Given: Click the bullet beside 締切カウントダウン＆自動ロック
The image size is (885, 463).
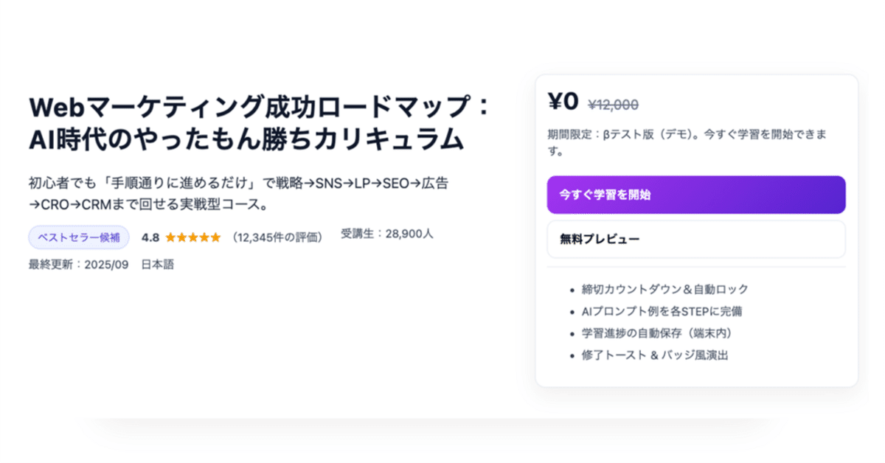Looking at the screenshot, I should 572,288.
